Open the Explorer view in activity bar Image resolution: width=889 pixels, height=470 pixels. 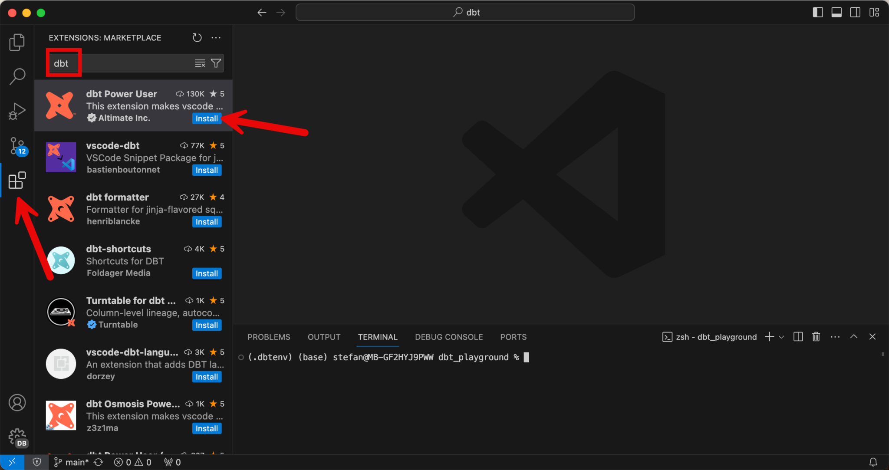(17, 42)
